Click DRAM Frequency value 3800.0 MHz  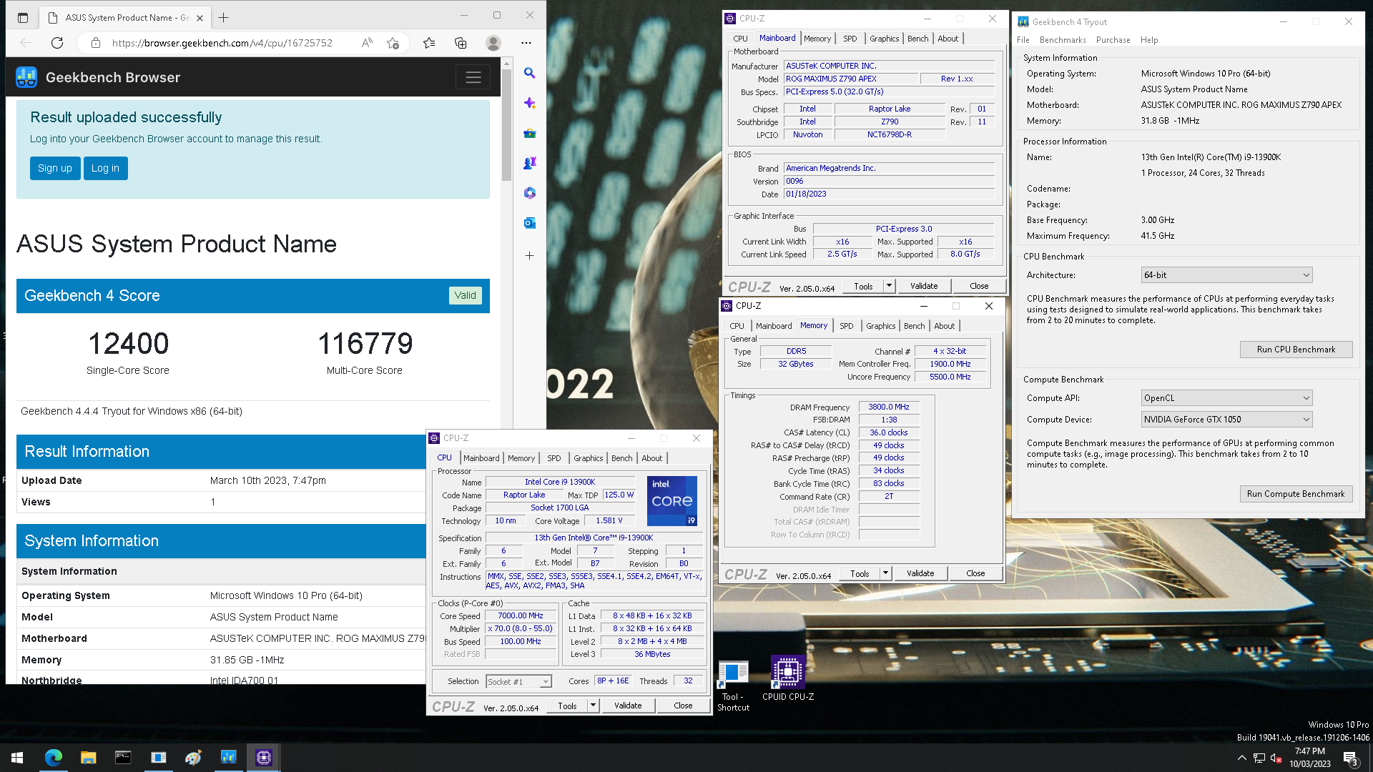tap(889, 407)
